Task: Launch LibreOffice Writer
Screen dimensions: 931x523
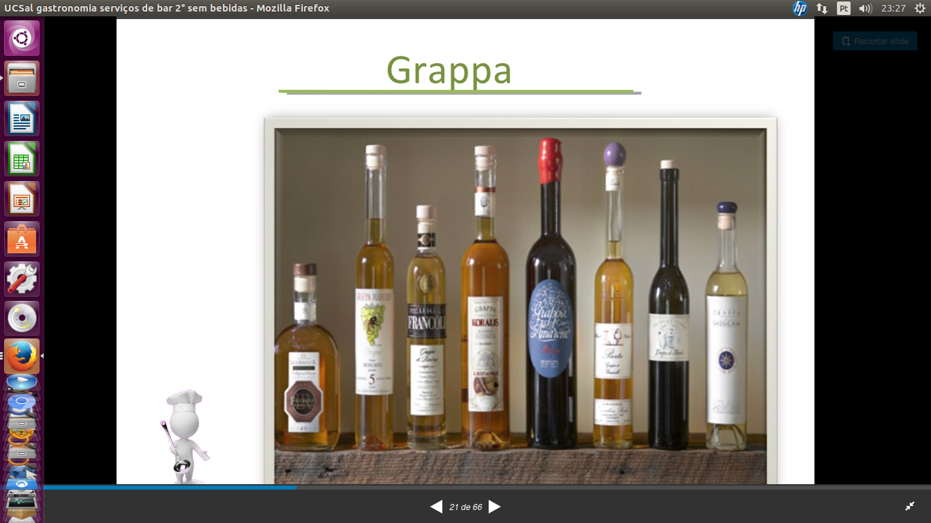Action: [22, 118]
